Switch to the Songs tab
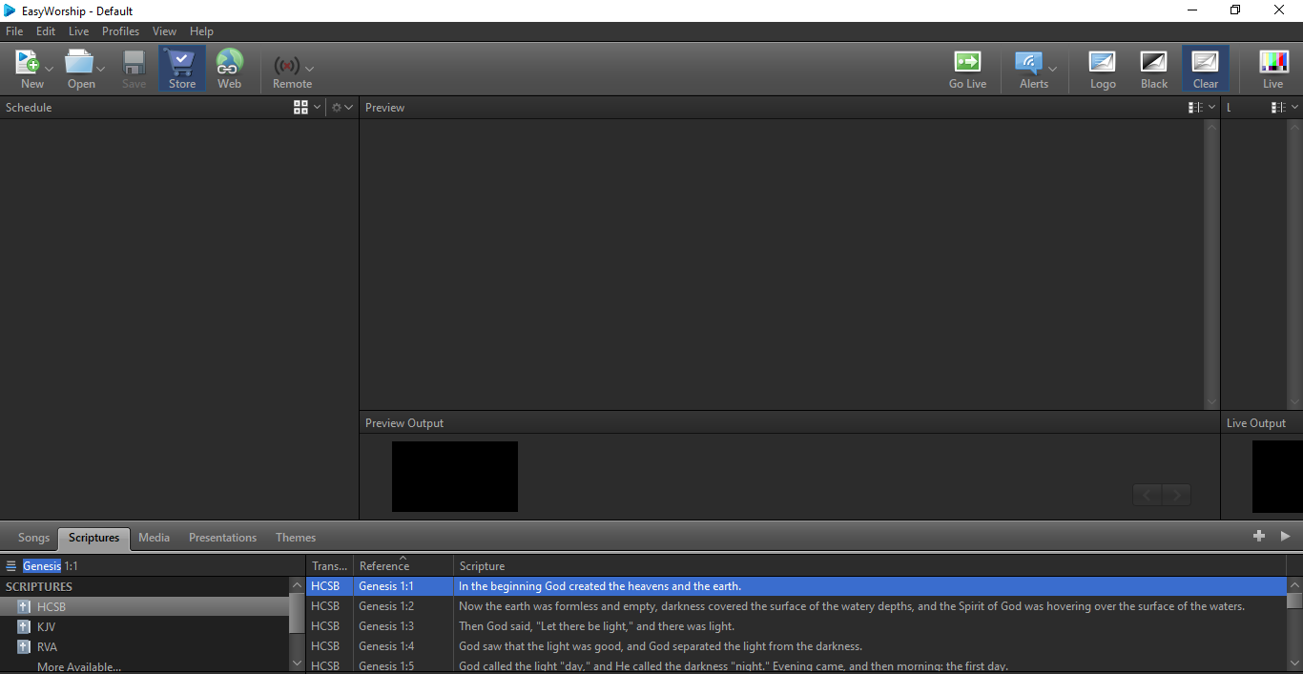The height and width of the screenshot is (674, 1303). tap(33, 538)
